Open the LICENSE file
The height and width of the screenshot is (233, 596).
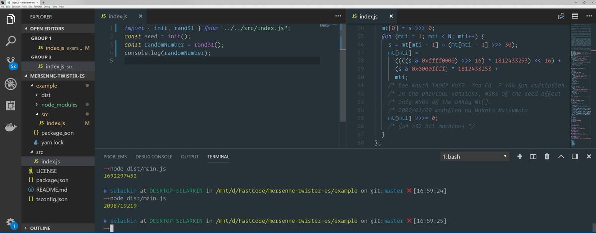coord(58,171)
